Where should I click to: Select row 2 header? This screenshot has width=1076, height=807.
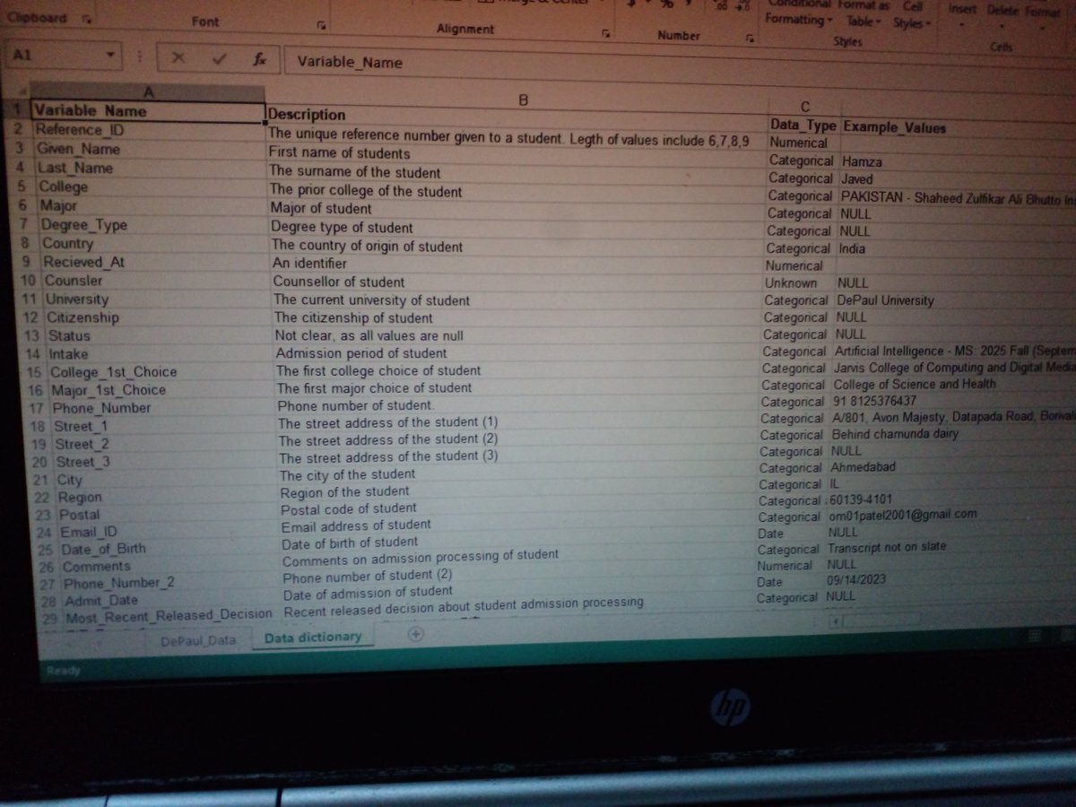pos(18,129)
